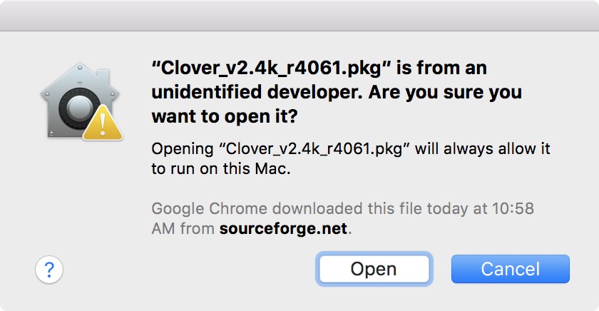This screenshot has width=599, height=311.
Task: Click the 10:58 download time text
Action: point(513,208)
